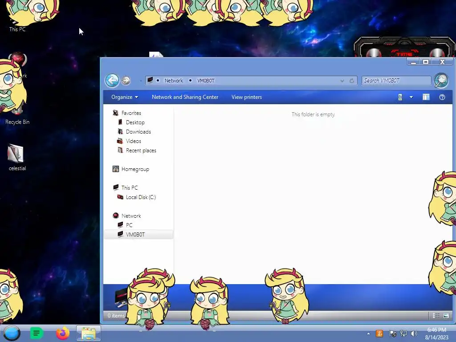This screenshot has width=456, height=342.
Task: Show hidden tray icons arrow
Action: (x=368, y=334)
